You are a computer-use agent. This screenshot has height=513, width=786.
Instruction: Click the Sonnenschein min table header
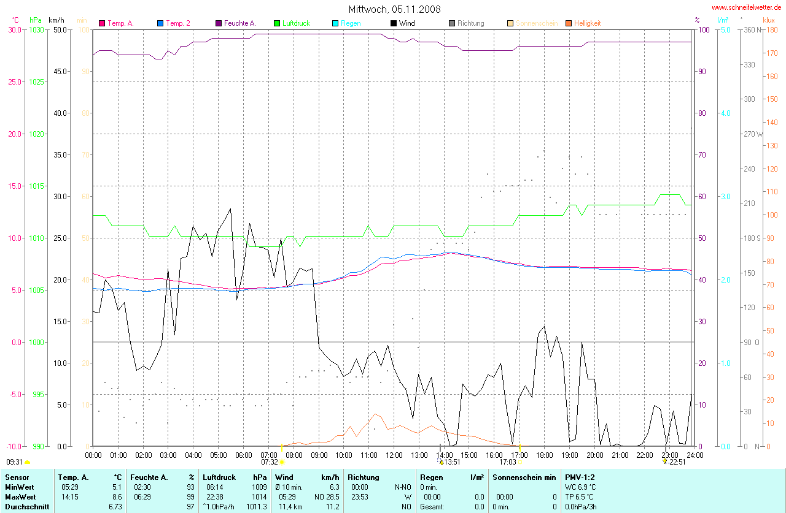click(524, 477)
